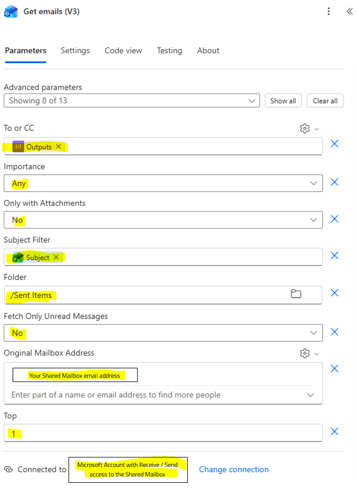Open the three-dot more options menu
This screenshot has height=496, width=357.
tap(329, 12)
